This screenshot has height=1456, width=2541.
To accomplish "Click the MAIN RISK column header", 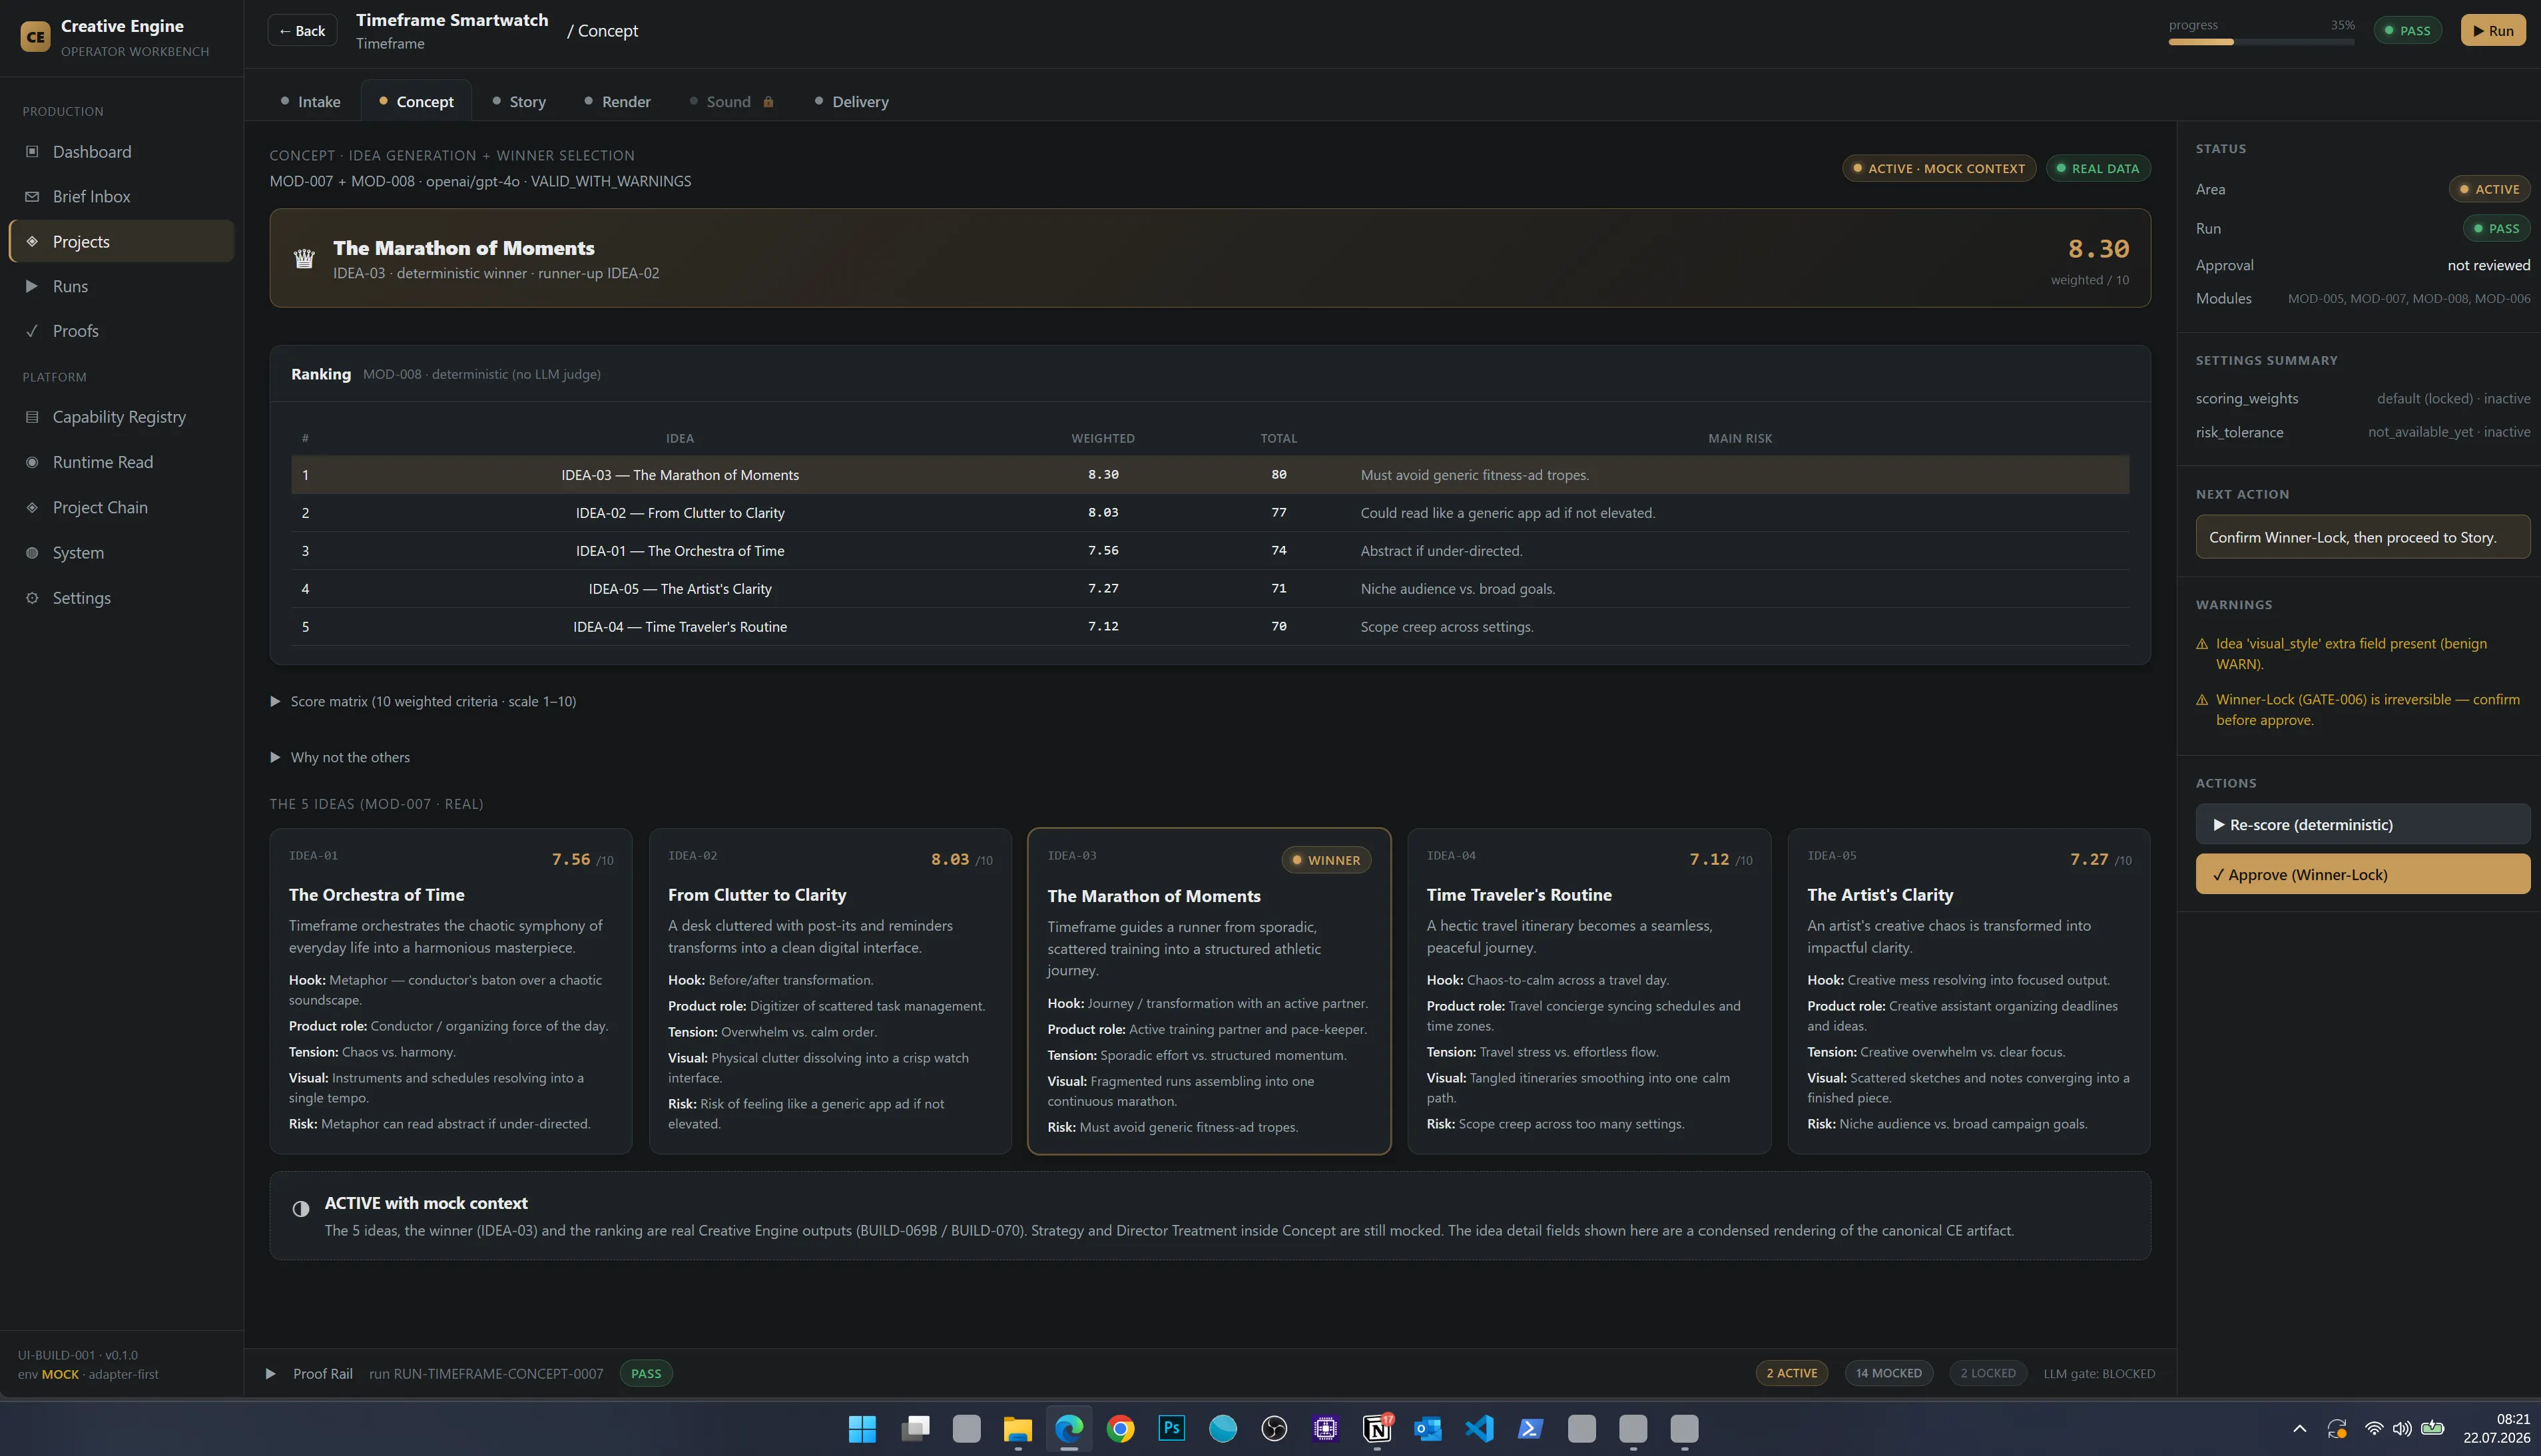I will pos(1740,438).
